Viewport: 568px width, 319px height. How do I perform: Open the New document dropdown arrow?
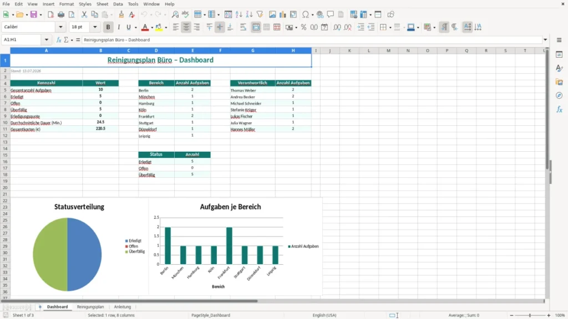pos(13,15)
